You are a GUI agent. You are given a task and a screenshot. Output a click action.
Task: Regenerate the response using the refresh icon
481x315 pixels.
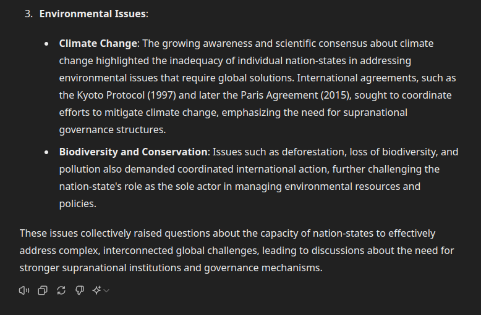click(61, 290)
